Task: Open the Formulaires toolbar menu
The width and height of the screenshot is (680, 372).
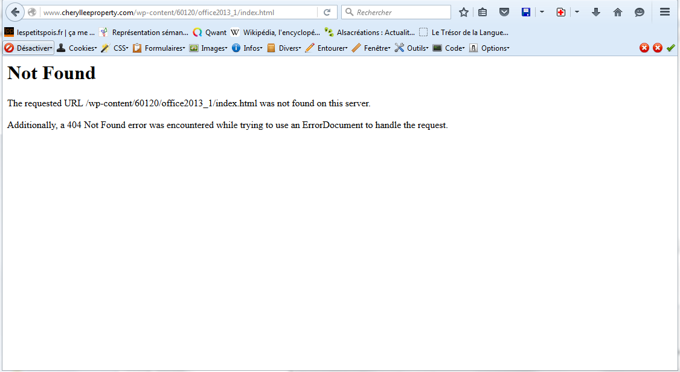Action: point(159,48)
